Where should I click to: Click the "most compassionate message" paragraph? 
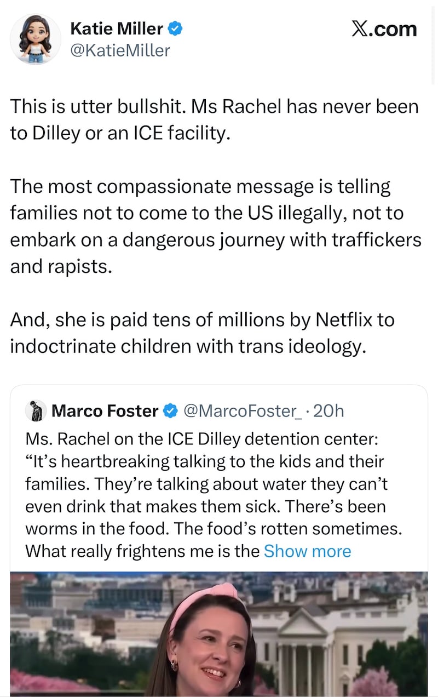coord(214,227)
